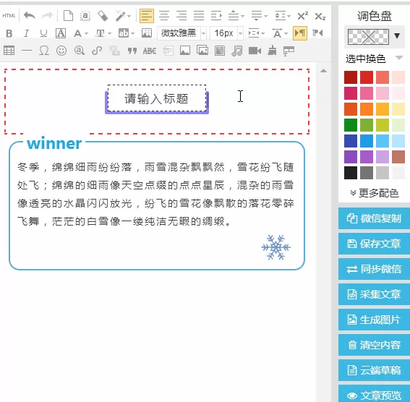Image resolution: width=410 pixels, height=402 pixels.
Task: Click the 采集文章 collect article button
Action: [374, 294]
